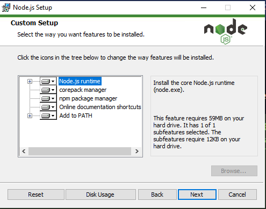Open install options dropdown for npm package manager

(x=48, y=98)
